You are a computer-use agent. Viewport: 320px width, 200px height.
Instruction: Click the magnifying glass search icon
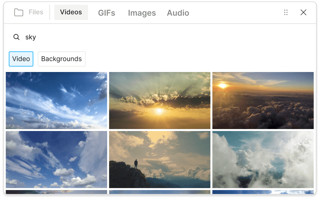point(16,37)
